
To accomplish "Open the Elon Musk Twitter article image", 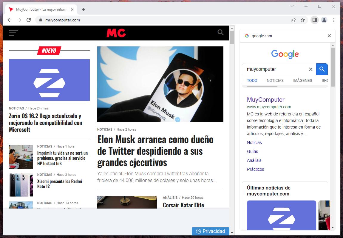I will click(160, 84).
